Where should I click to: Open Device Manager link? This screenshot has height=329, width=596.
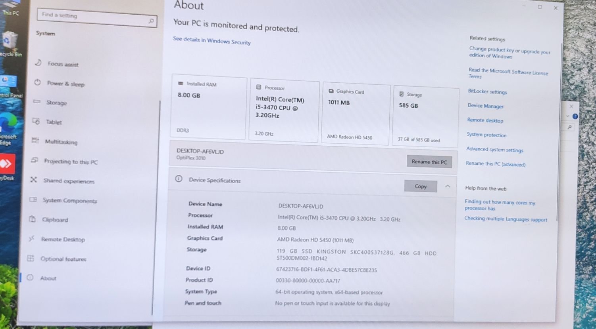[x=485, y=106]
